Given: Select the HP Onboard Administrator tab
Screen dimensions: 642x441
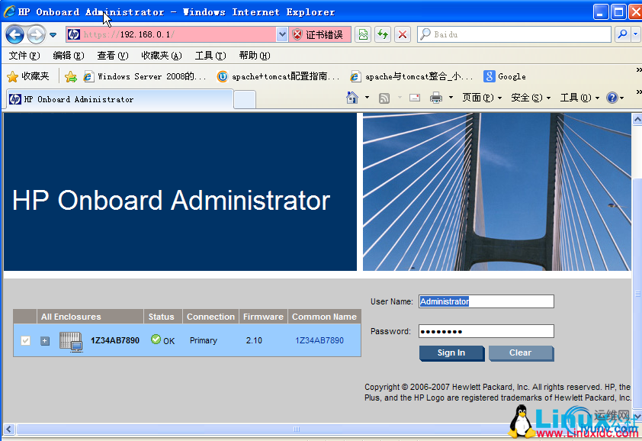Looking at the screenshot, I should pyautogui.click(x=120, y=99).
